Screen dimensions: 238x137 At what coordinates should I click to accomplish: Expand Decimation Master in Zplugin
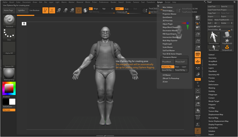pos(170,31)
